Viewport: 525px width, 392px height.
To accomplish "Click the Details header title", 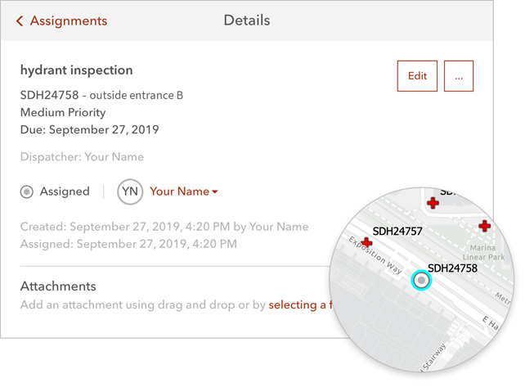I will 247,20.
